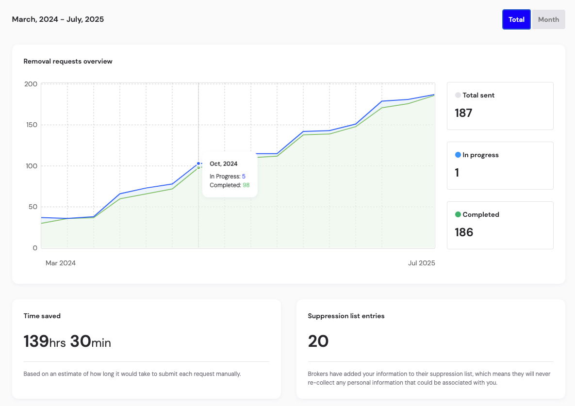This screenshot has width=575, height=406.
Task: Open the Completed 186 stat card
Action: [x=500, y=225]
